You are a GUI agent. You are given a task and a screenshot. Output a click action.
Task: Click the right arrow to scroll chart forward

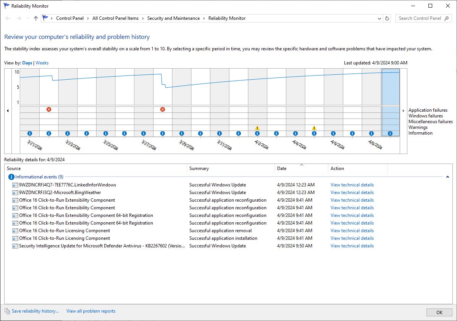(404, 111)
